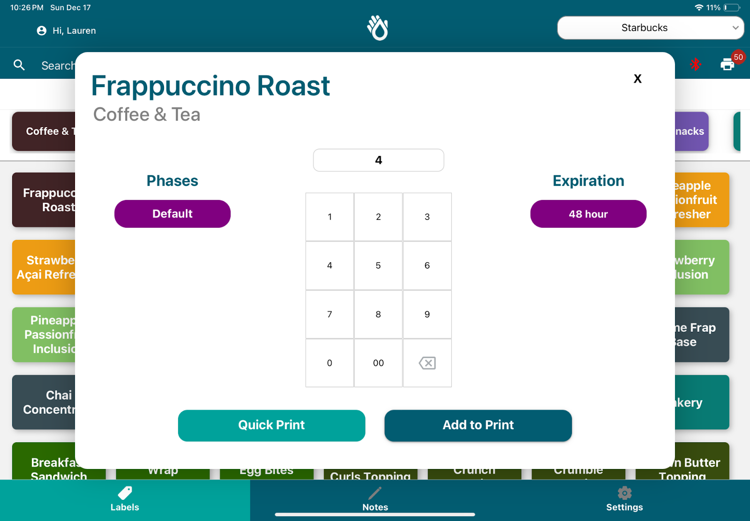The image size is (750, 521).
Task: Tap keypad digit 5
Action: [378, 266]
